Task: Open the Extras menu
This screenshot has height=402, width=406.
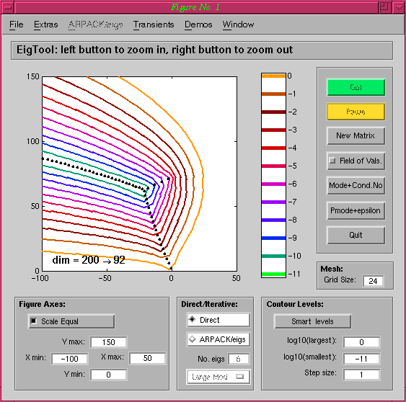Action: click(46, 24)
